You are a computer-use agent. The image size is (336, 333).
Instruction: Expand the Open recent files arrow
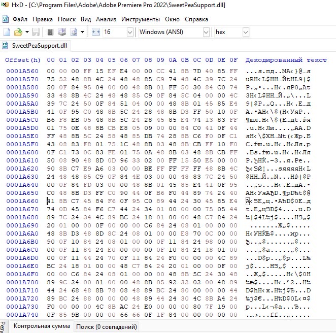coord(27,32)
